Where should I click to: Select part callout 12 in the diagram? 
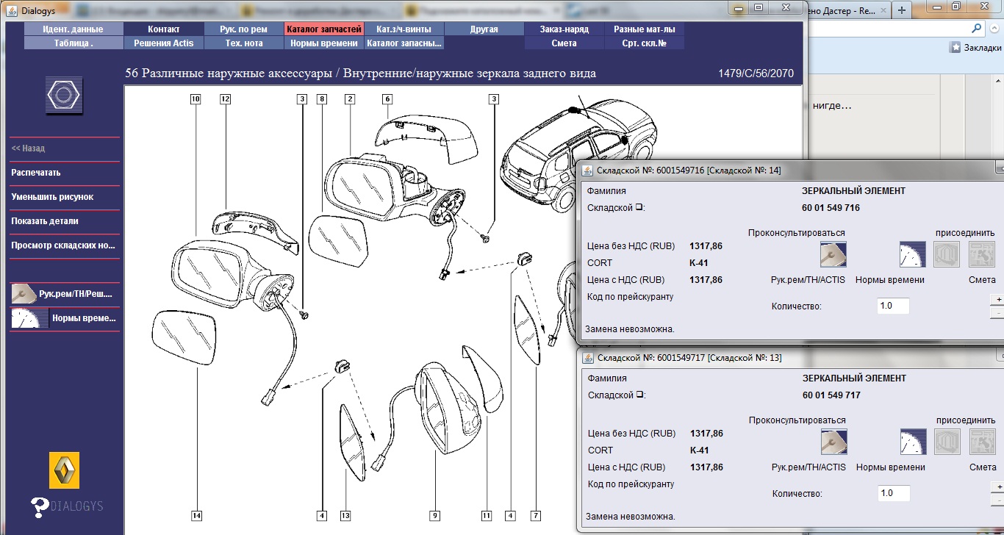(225, 98)
